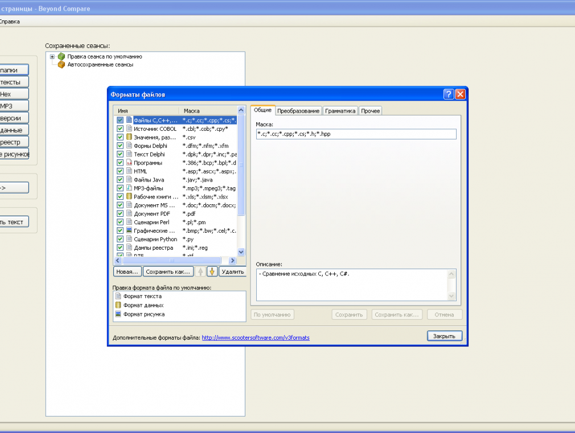Switch to the Общие tab
575x433 pixels.
(262, 110)
